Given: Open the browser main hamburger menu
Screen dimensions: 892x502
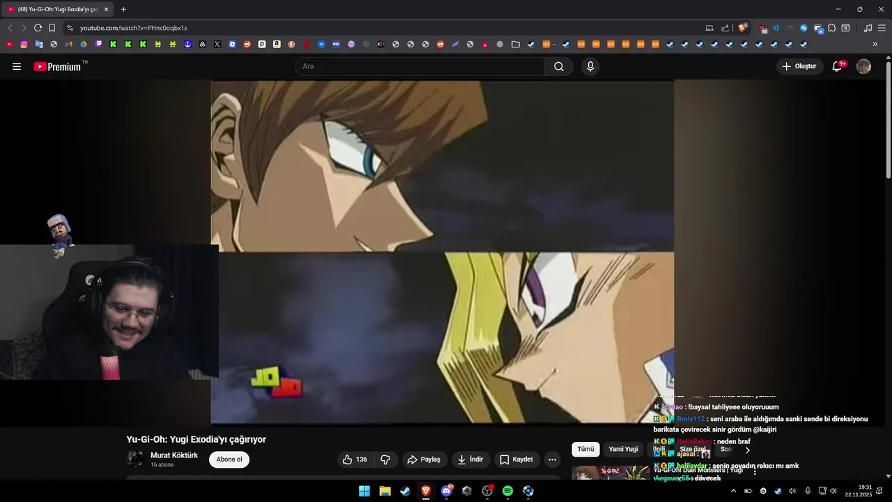Looking at the screenshot, I should (x=882, y=28).
